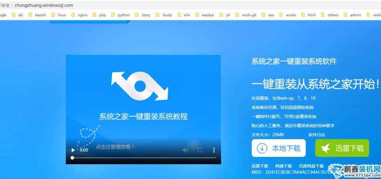This screenshot has height=179, width=381.
Task: Click the 迅雷下载 green button
Action: [x=342, y=148]
